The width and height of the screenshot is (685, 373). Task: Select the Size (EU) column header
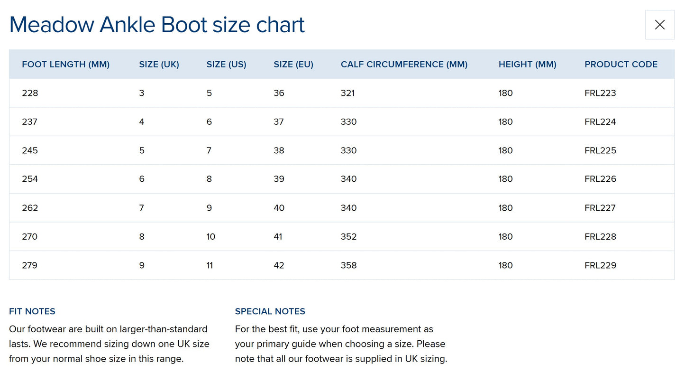[293, 65]
